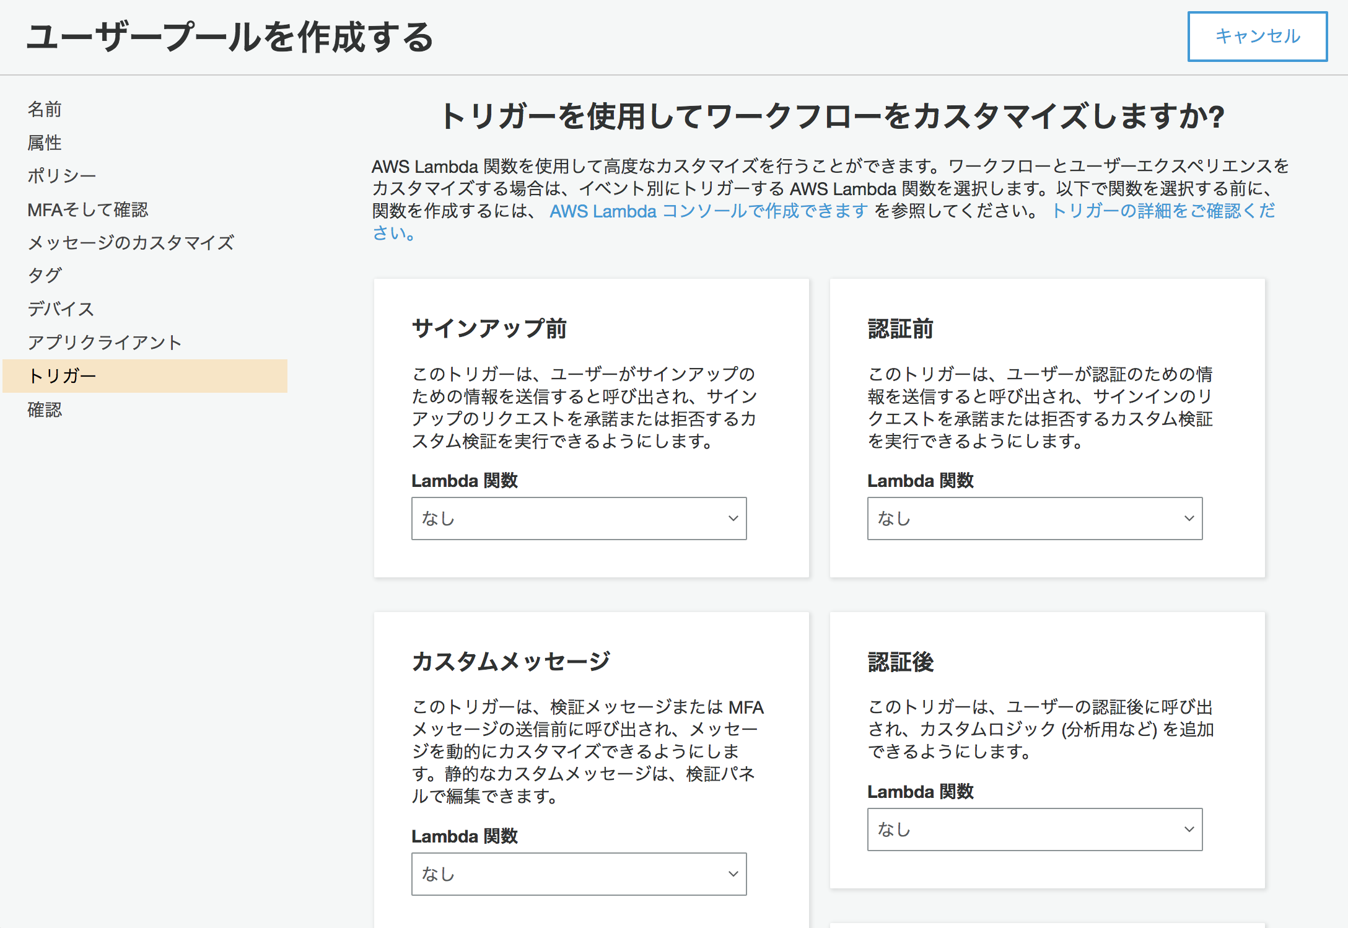Go to the MFAそして確認 section
This screenshot has height=928, width=1348.
(87, 209)
